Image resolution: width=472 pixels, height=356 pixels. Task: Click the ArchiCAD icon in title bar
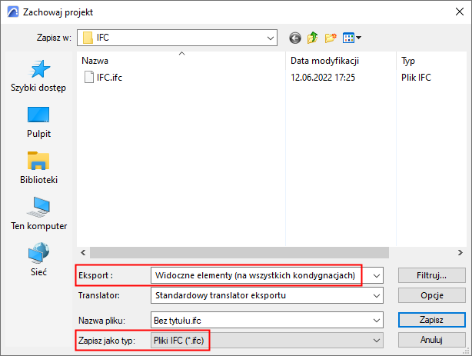point(13,12)
